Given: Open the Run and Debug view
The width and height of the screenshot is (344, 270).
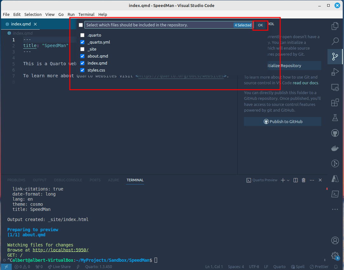Looking at the screenshot, I should 335,72.
